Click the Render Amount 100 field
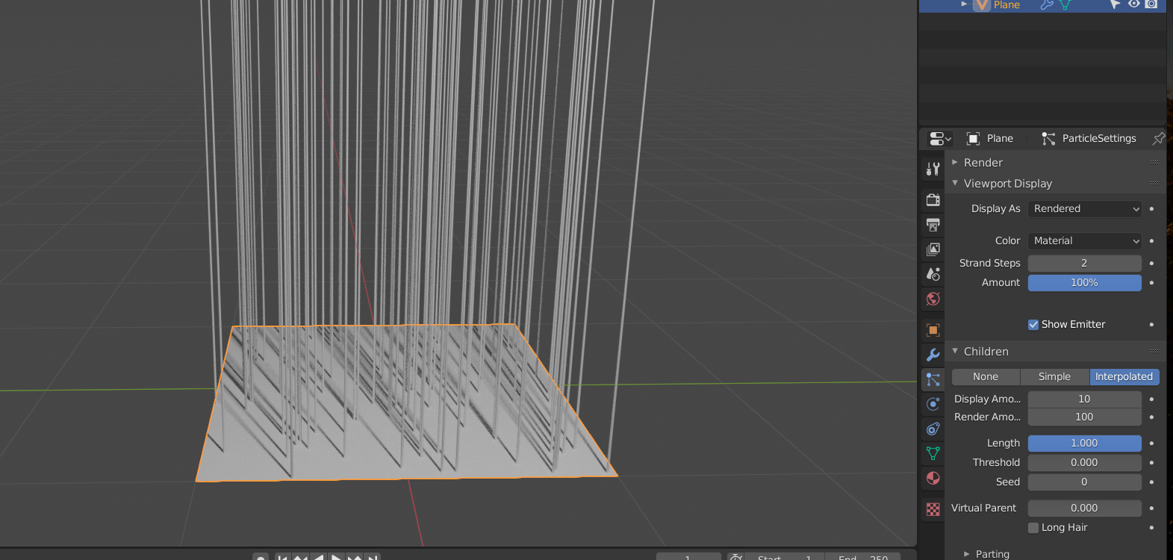Screen dimensions: 1173x560 tap(1085, 417)
